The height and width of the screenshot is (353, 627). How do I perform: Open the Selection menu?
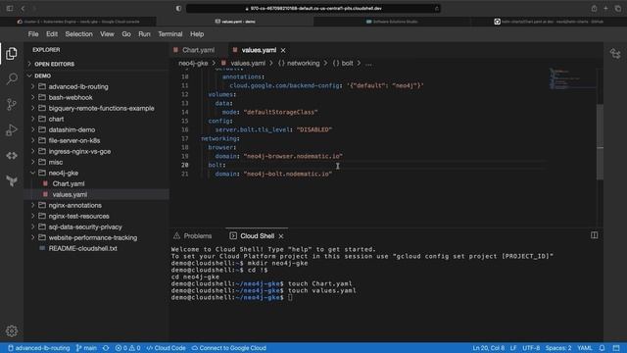point(78,34)
